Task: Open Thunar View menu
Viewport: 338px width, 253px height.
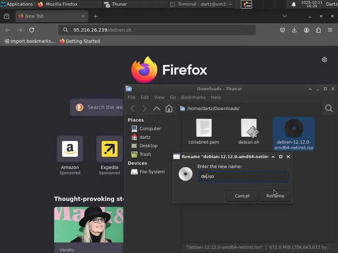Action: point(159,97)
